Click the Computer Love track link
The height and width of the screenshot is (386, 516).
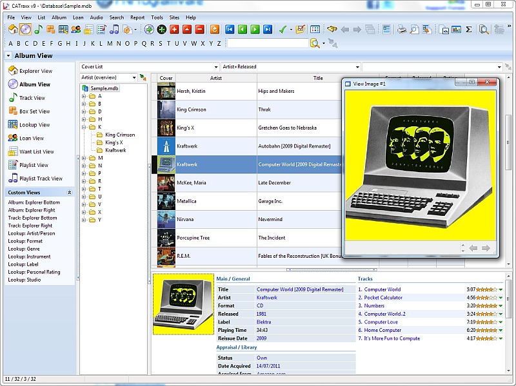pyautogui.click(x=381, y=322)
